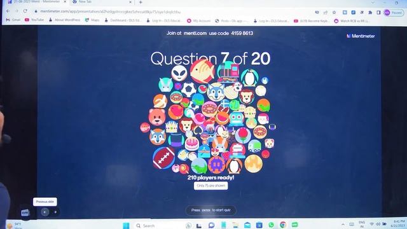This screenshot has height=229, width=407.
Task: Open the Gmail bookmark
Action: click(13, 20)
